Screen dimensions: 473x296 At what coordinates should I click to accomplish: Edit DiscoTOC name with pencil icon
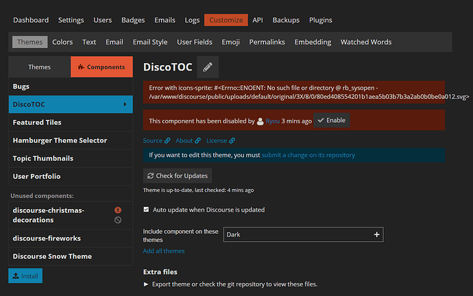(x=208, y=67)
